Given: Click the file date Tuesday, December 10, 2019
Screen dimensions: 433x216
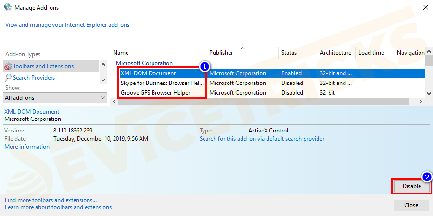Looking at the screenshot, I should 101,139.
